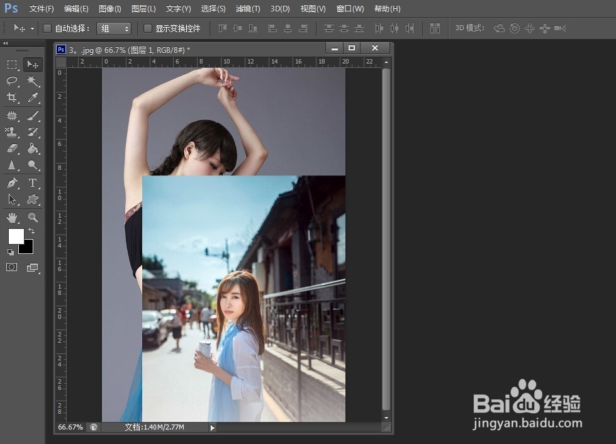Open the 帮助(H) menu
This screenshot has width=616, height=444.
(x=388, y=9)
